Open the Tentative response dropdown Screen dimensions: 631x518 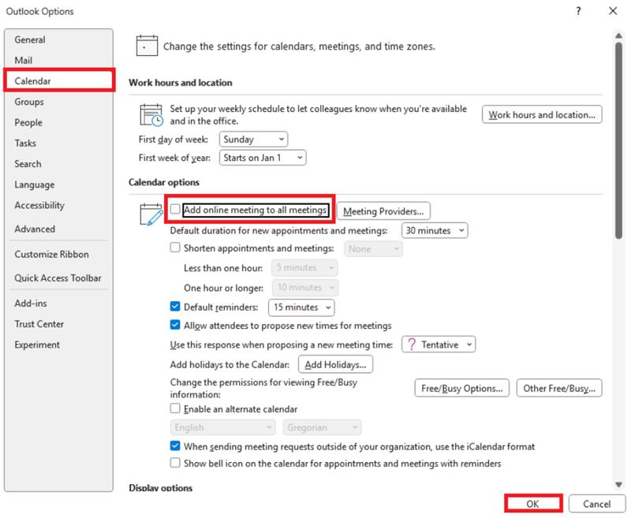(x=439, y=345)
